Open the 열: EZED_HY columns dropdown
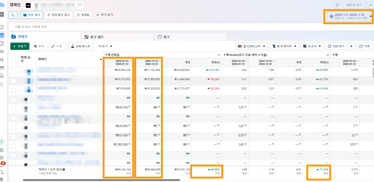 pos(252,46)
